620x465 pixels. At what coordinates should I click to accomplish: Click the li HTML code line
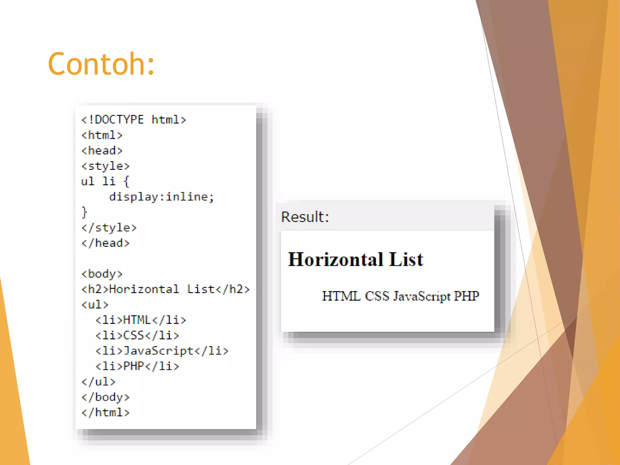[141, 320]
